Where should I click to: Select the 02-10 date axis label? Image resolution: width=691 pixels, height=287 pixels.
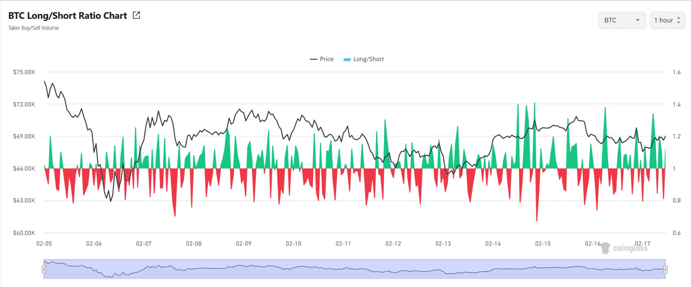pos(293,243)
